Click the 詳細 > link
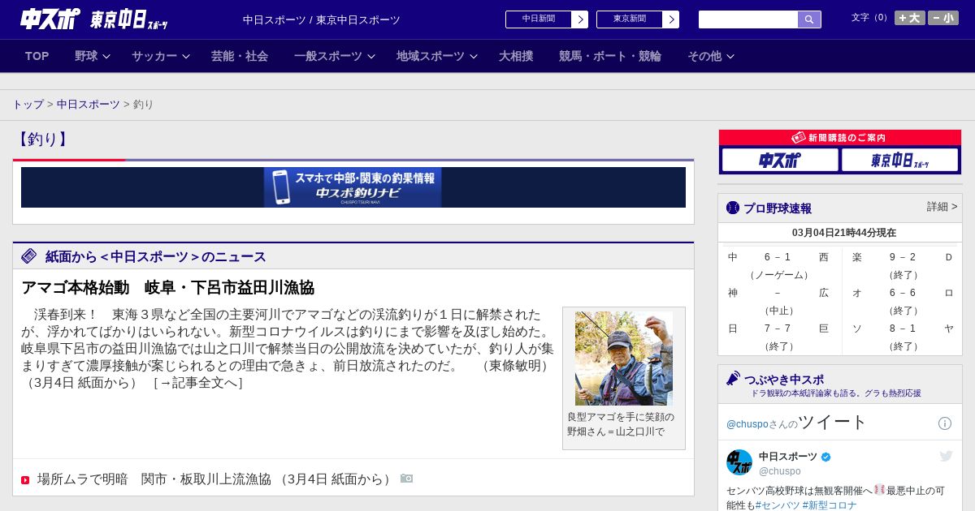975x511 pixels. [x=942, y=207]
